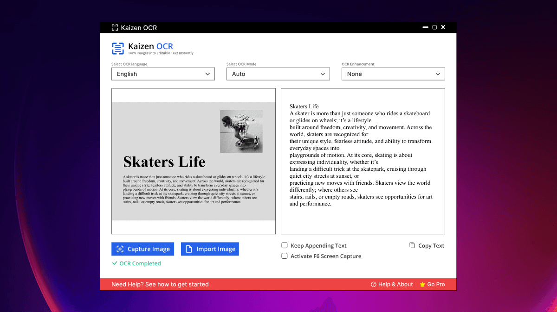Uncheck the Keep Appending Text box
The image size is (557, 312).
coord(285,245)
